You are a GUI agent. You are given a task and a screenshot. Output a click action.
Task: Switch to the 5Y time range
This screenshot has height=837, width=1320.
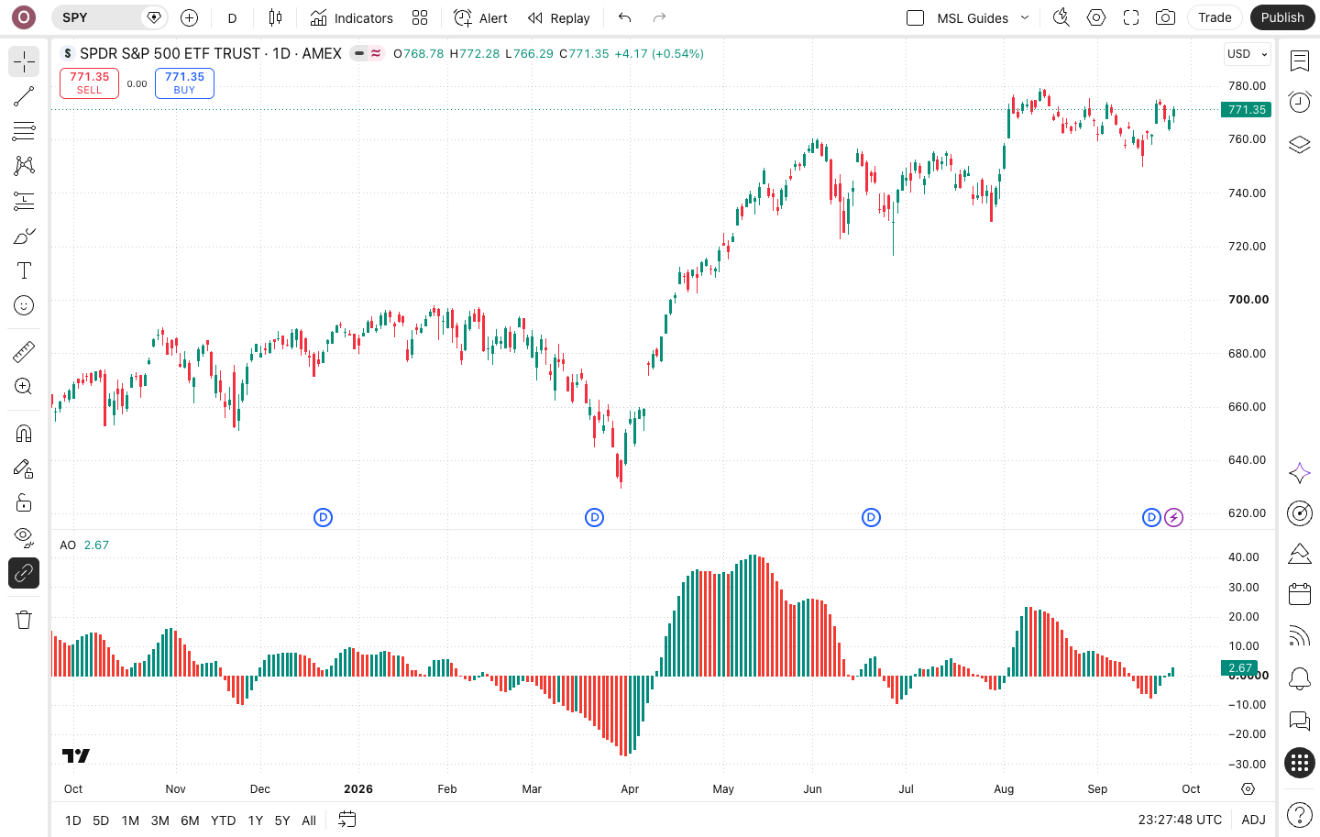[x=282, y=820]
